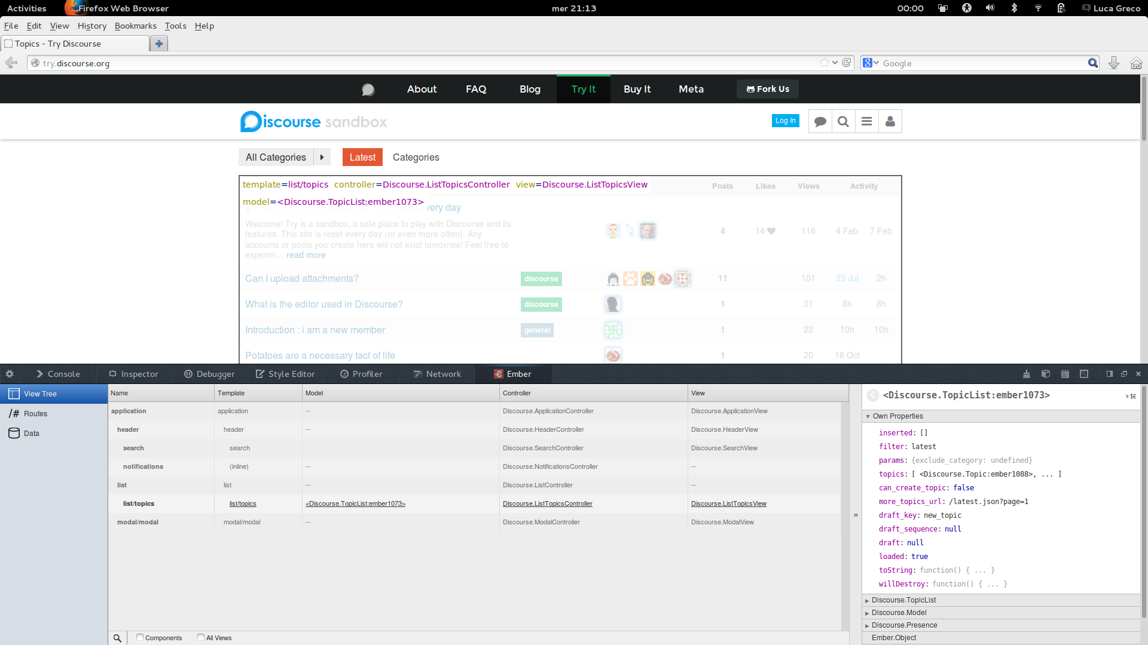Click the Log In button
This screenshot has width=1148, height=645.
click(785, 121)
